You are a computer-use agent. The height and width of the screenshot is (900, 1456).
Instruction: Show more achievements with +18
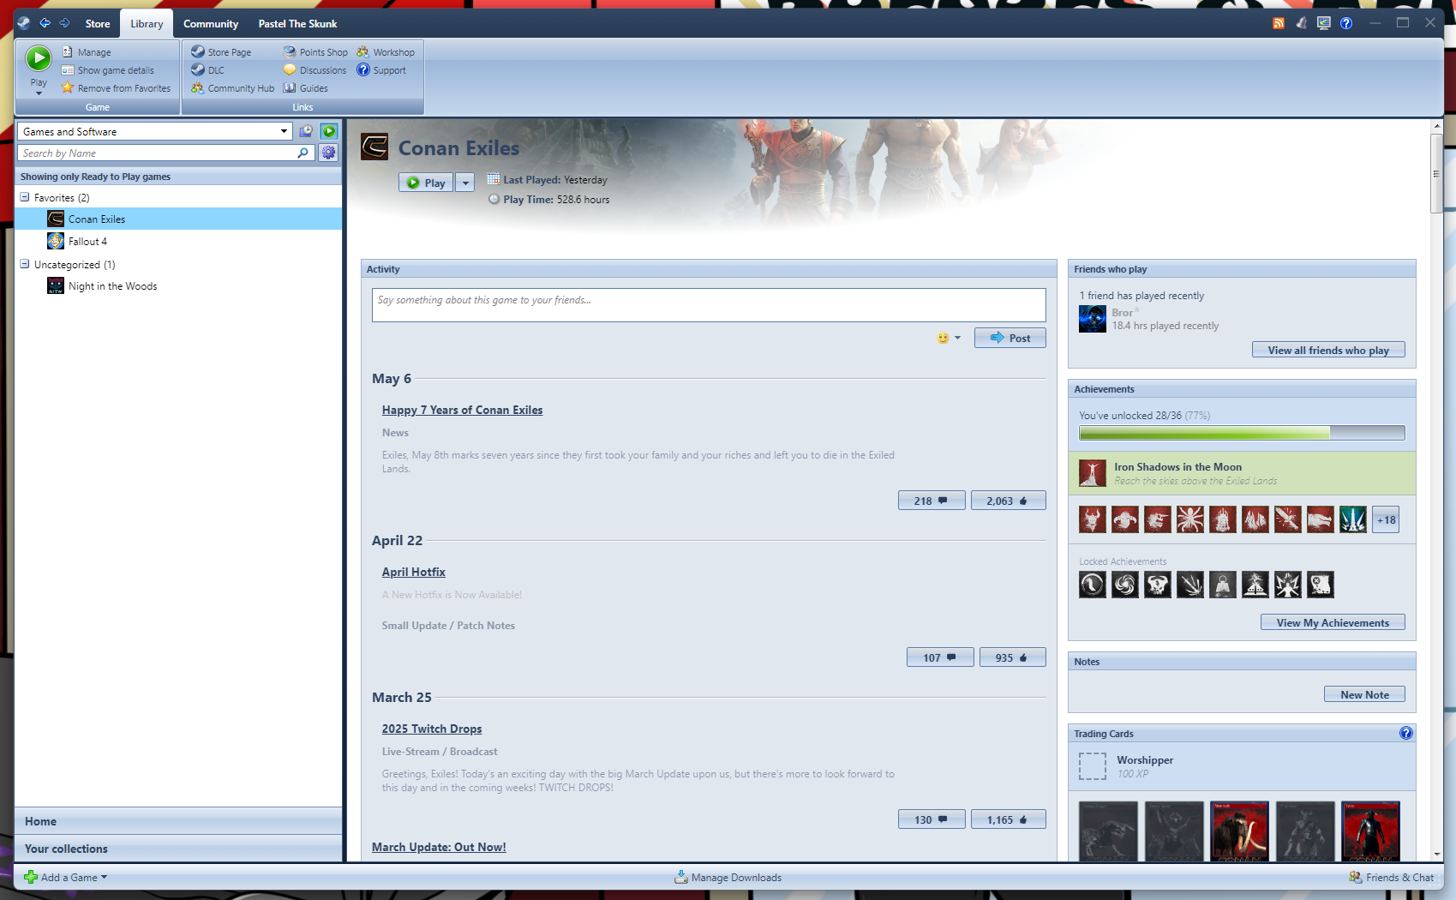[x=1386, y=519]
